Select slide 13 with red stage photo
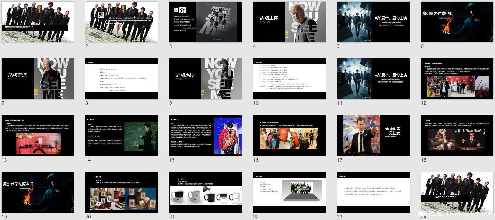The width and height of the screenshot is (495, 220). point(38,136)
